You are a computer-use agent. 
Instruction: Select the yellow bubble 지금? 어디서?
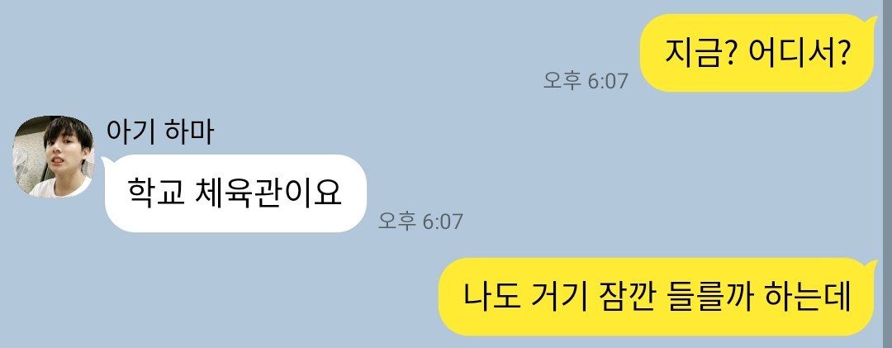pyautogui.click(x=757, y=53)
